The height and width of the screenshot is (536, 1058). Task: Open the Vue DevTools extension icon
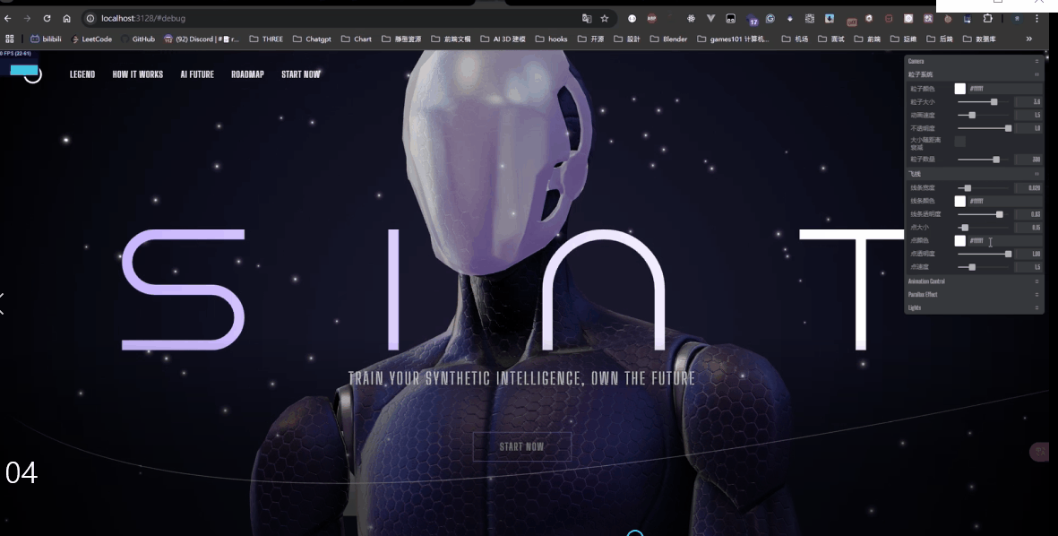[x=710, y=18]
